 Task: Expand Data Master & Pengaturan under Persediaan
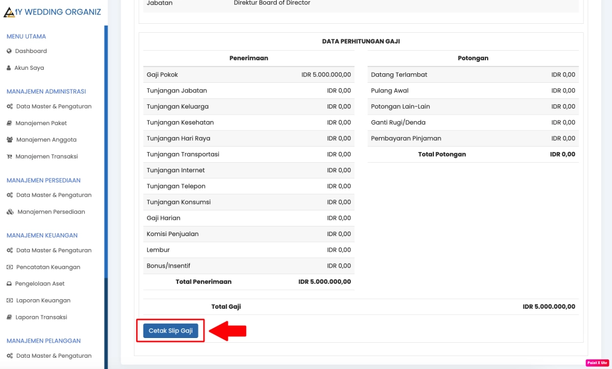pyautogui.click(x=53, y=195)
